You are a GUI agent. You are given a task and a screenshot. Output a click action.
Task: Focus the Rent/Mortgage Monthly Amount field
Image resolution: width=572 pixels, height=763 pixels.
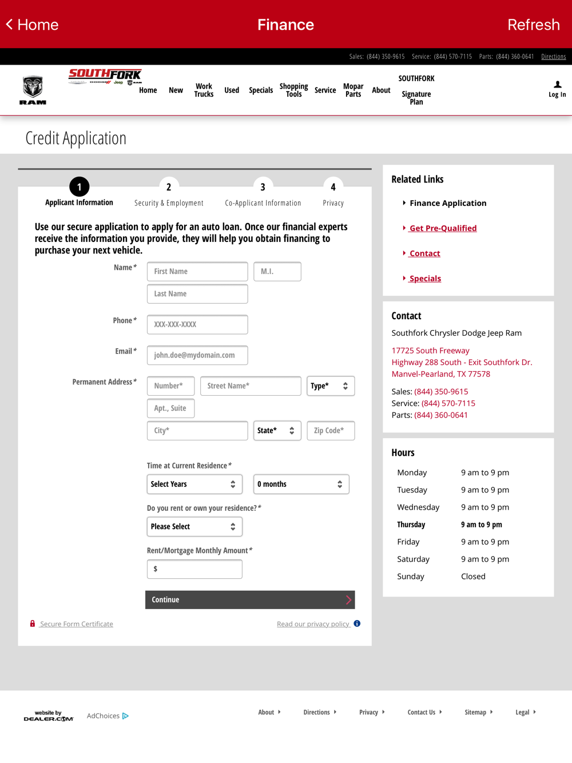coord(194,569)
